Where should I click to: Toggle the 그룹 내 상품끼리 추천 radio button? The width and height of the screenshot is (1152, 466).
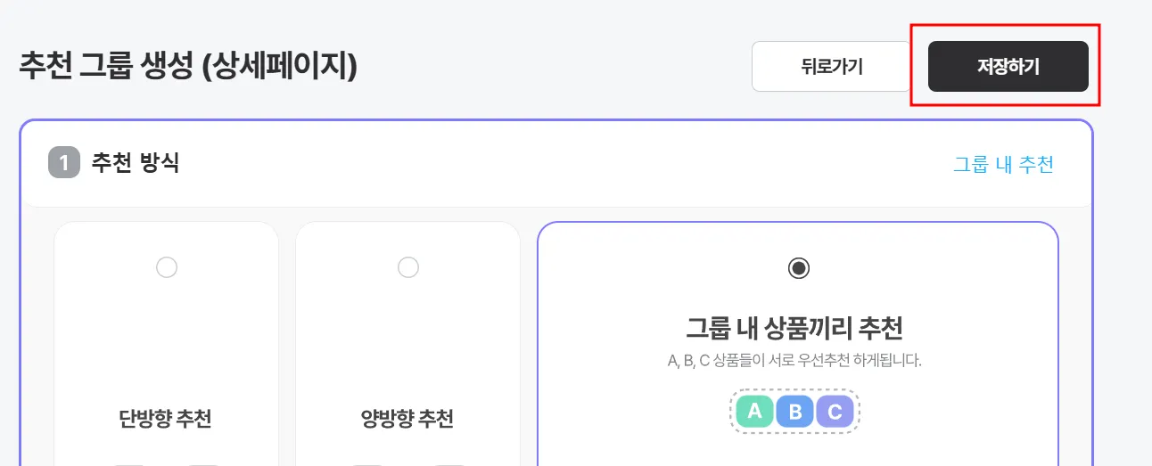coord(799,267)
